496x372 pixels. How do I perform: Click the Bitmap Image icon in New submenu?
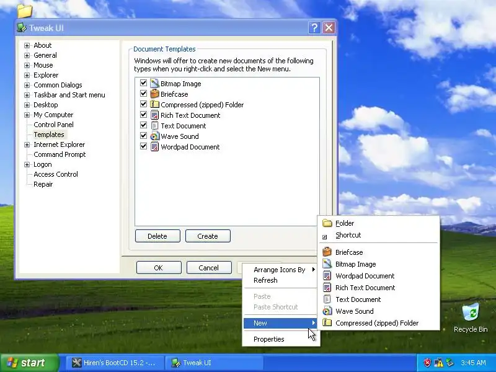(327, 264)
